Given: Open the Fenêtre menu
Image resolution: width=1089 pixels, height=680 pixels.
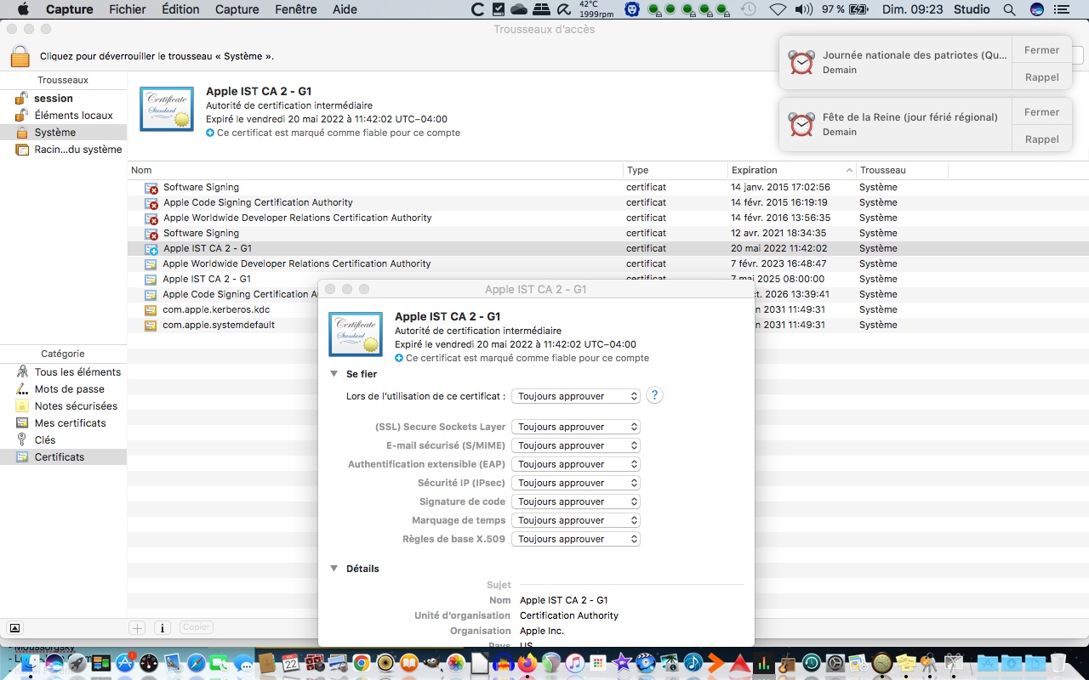Looking at the screenshot, I should tap(295, 9).
